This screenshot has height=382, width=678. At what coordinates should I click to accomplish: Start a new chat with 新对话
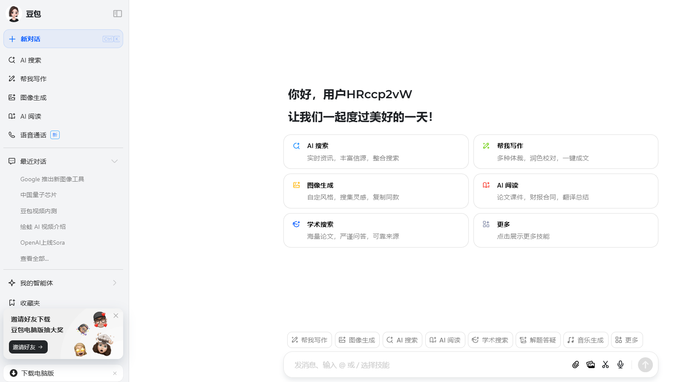coord(63,39)
